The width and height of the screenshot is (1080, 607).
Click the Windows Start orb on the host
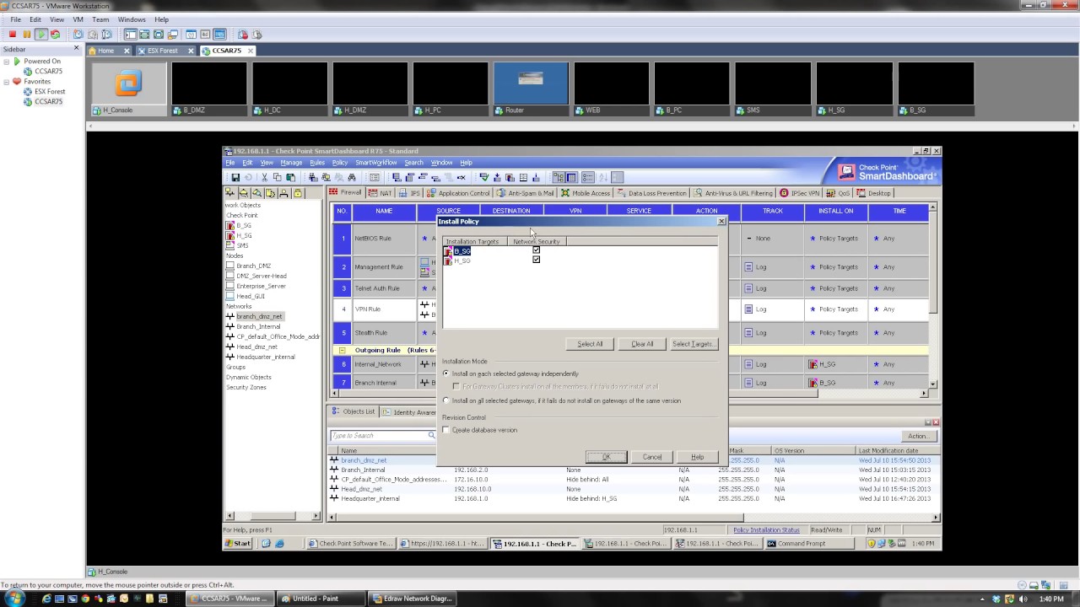(x=14, y=599)
